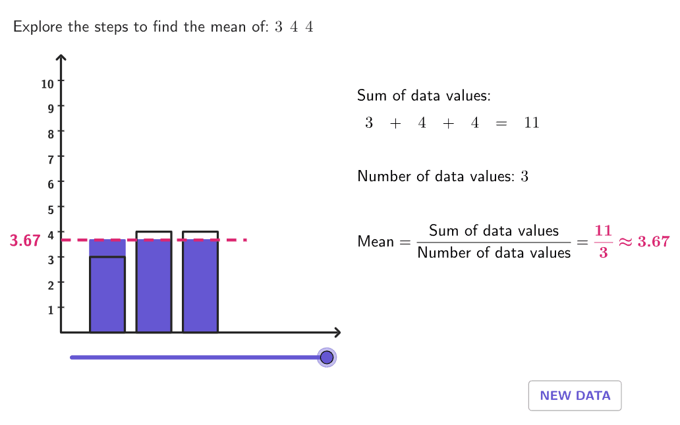
Task: Click the pink 11/3 fraction
Action: 603,241
